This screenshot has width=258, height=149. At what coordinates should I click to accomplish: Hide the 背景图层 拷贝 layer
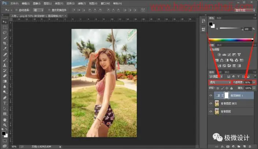pyautogui.click(x=211, y=103)
